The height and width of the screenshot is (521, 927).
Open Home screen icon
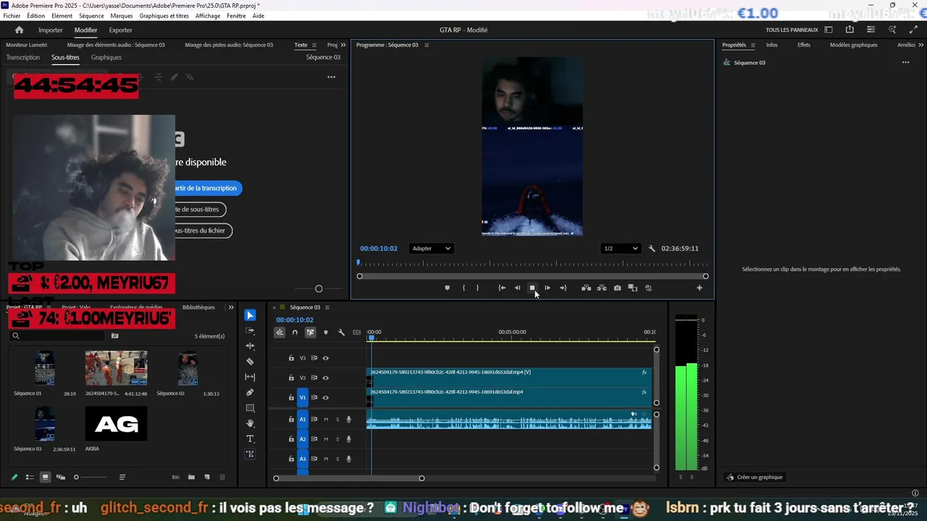coord(19,30)
